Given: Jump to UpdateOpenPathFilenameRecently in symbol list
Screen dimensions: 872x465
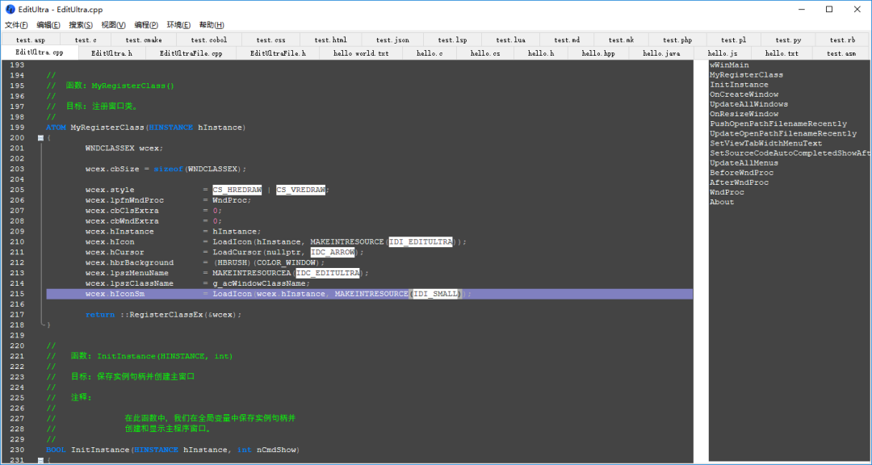Looking at the screenshot, I should (x=783, y=133).
